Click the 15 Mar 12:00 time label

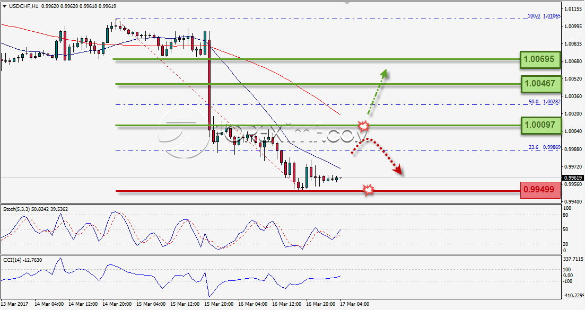185,304
